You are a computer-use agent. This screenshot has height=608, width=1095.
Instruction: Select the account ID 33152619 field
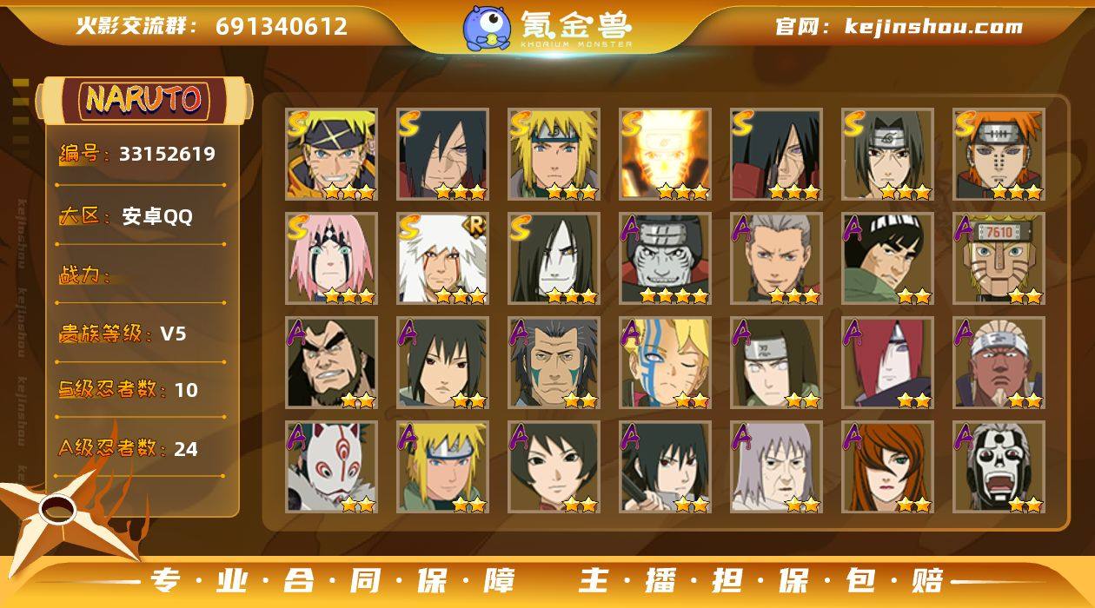139,155
